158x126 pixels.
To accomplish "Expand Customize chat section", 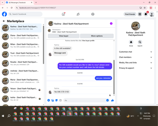I will [136, 52].
